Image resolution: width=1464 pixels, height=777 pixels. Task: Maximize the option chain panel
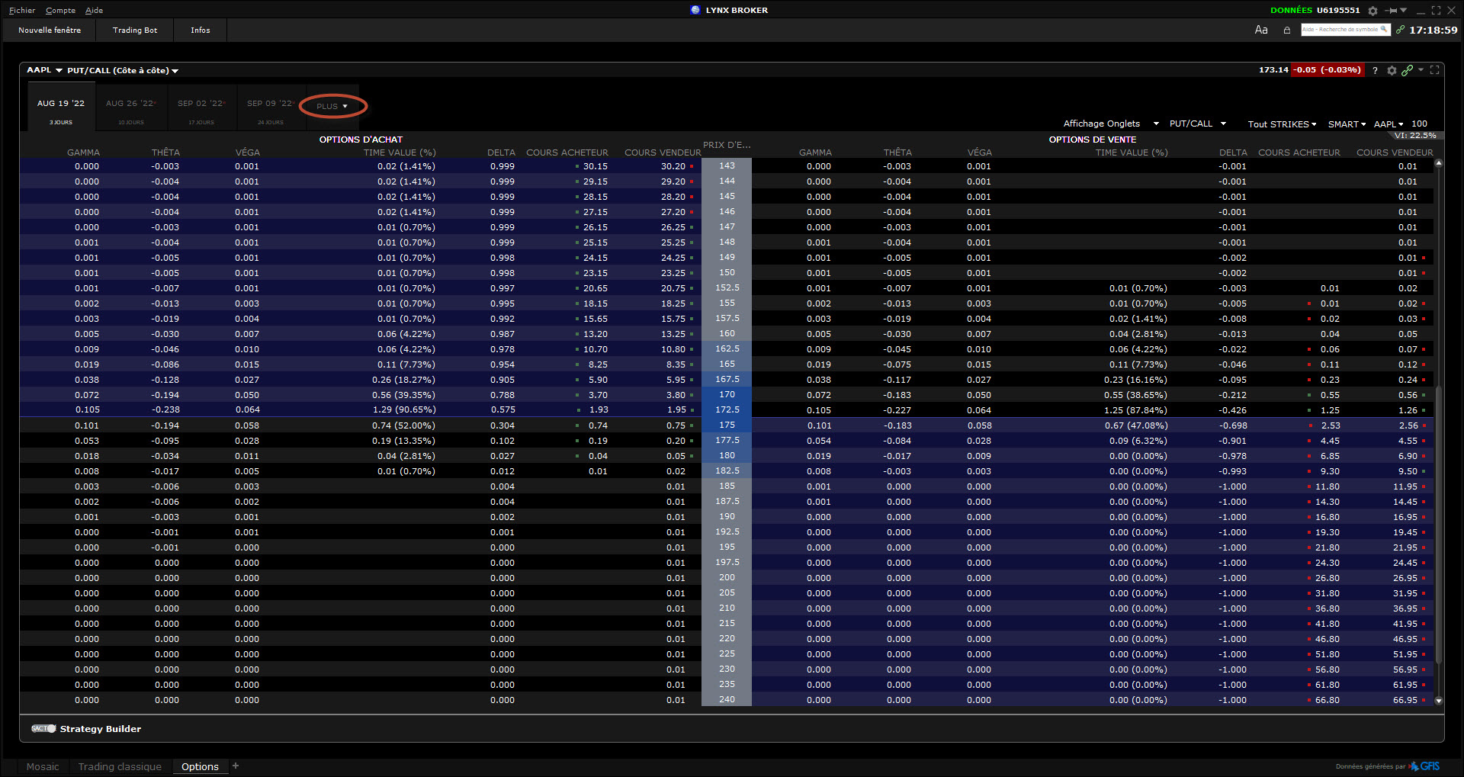coord(1434,69)
